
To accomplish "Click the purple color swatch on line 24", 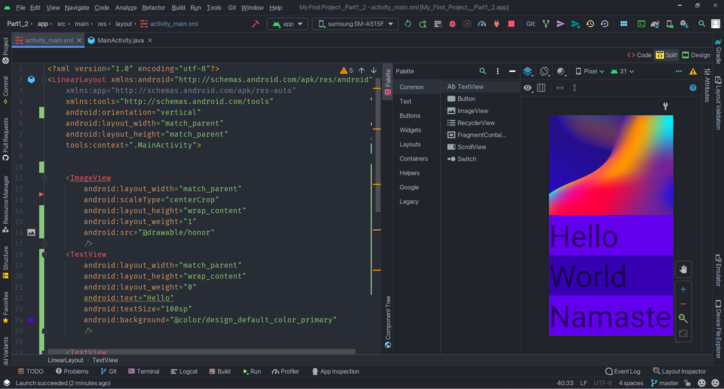I will tap(31, 320).
